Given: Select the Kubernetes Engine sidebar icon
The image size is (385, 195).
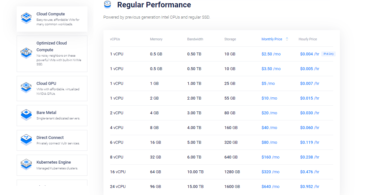Looking at the screenshot, I should coord(26,165).
